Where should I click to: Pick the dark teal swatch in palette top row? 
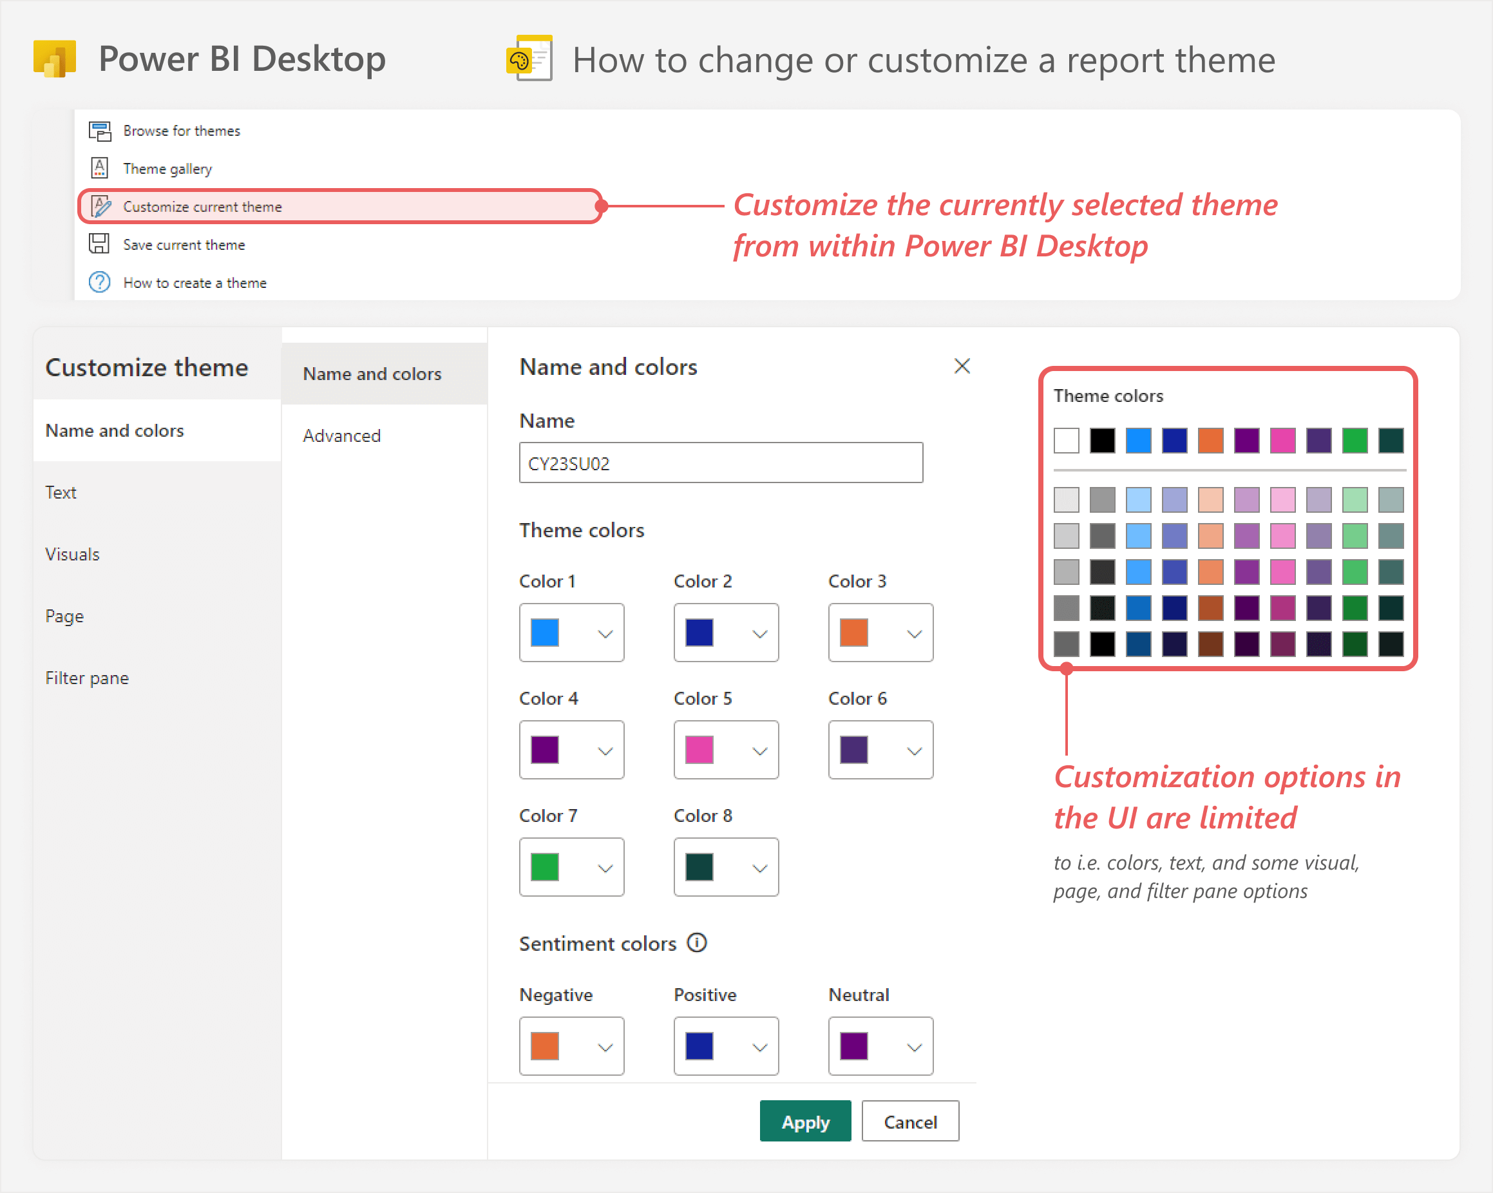click(x=1391, y=441)
